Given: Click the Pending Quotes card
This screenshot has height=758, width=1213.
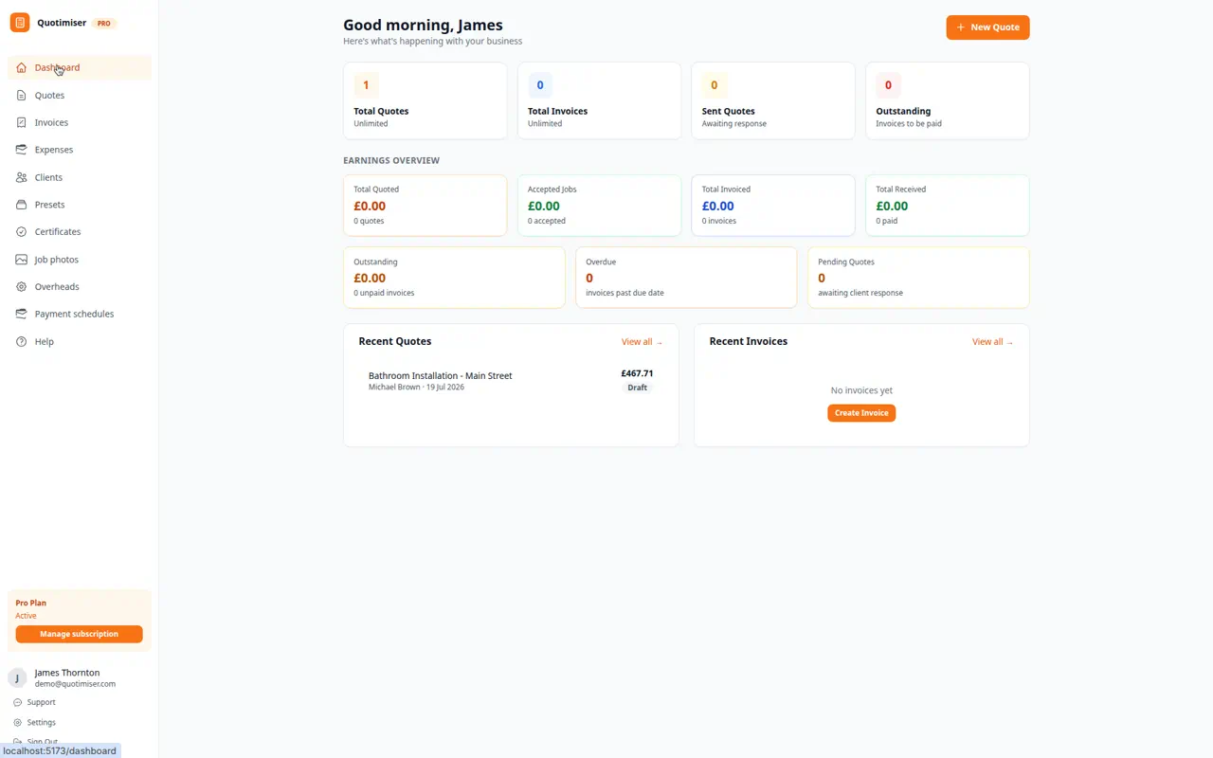Looking at the screenshot, I should point(918,278).
